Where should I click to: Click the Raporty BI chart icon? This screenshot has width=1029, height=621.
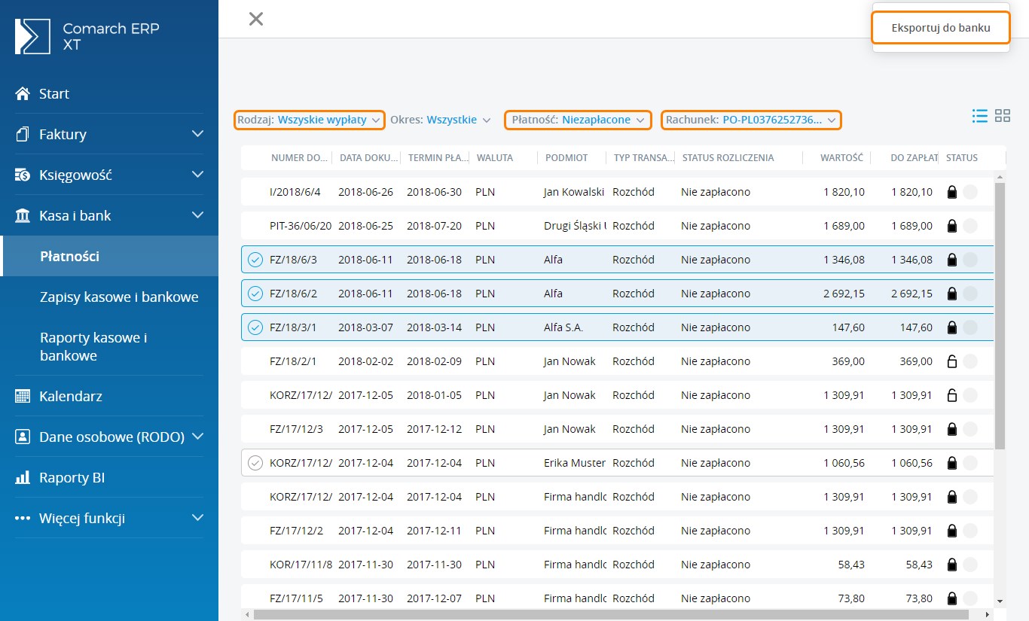pyautogui.click(x=23, y=477)
